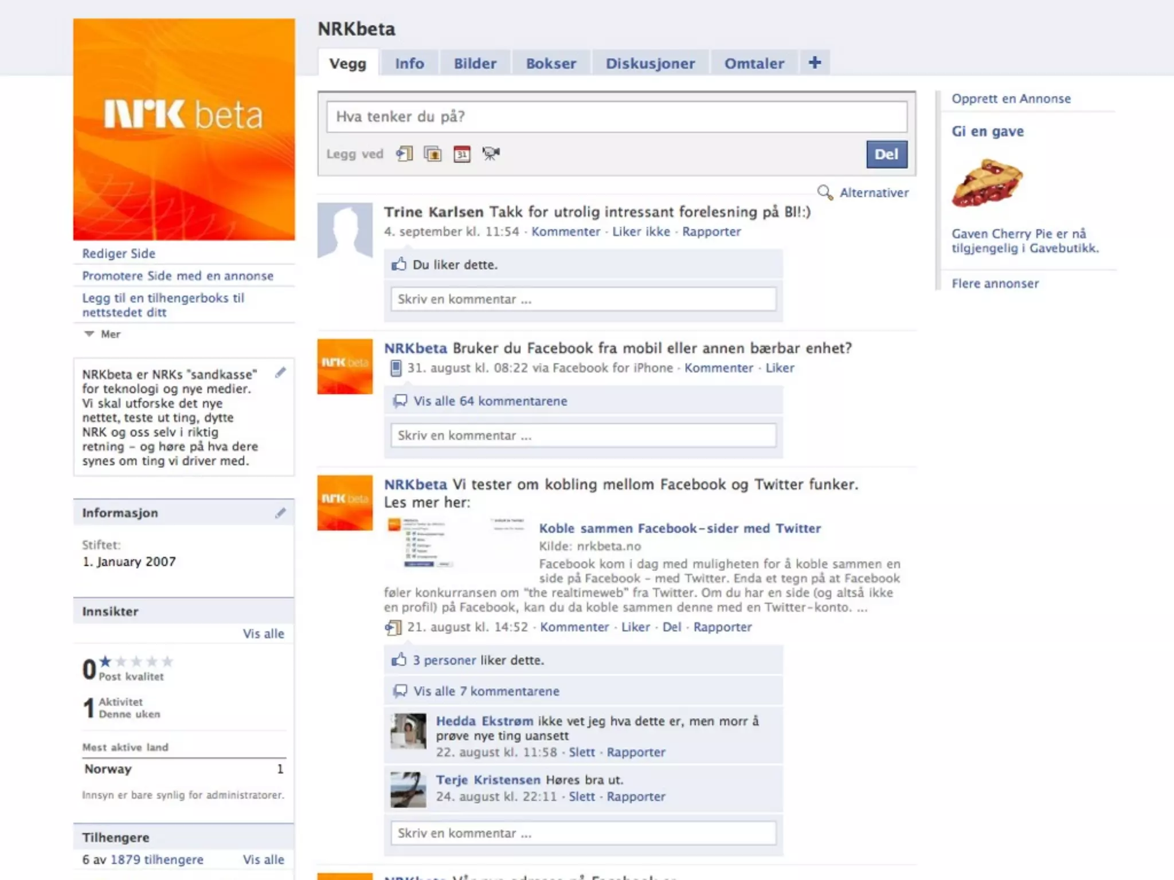Click the pencil icon in the Informasjon header
Image resolution: width=1174 pixels, height=880 pixels.
tap(280, 513)
